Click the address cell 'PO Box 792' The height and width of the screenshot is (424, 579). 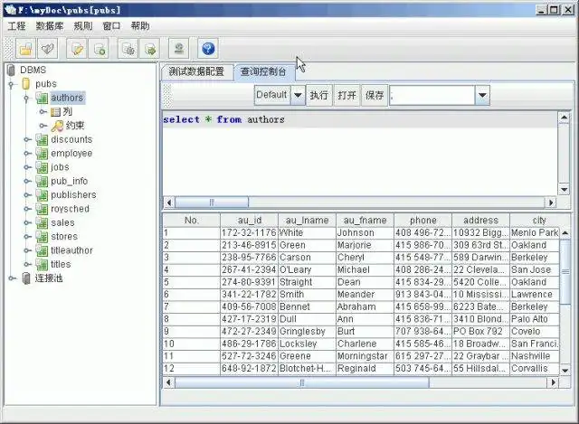(480, 332)
